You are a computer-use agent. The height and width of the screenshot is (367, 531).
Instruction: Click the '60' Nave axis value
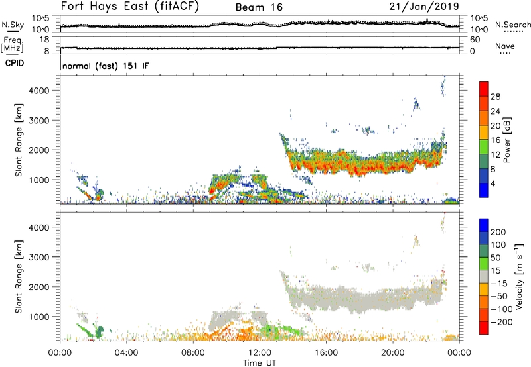(475, 40)
